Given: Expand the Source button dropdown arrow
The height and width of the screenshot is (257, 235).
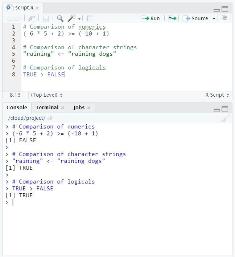Looking at the screenshot, I should pos(214,19).
